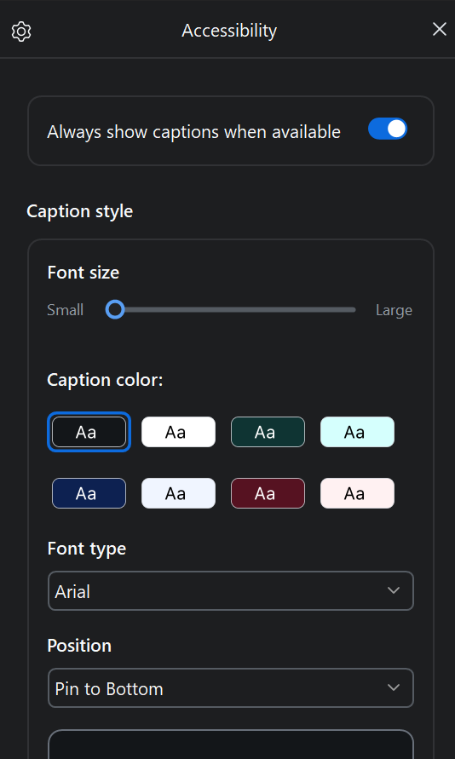
Task: Click the Position label
Action: (x=79, y=646)
